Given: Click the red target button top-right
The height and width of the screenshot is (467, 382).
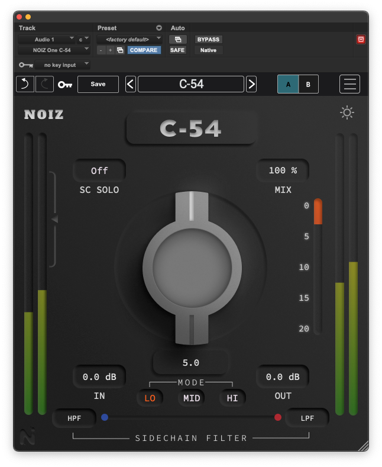Looking at the screenshot, I should [x=361, y=40].
